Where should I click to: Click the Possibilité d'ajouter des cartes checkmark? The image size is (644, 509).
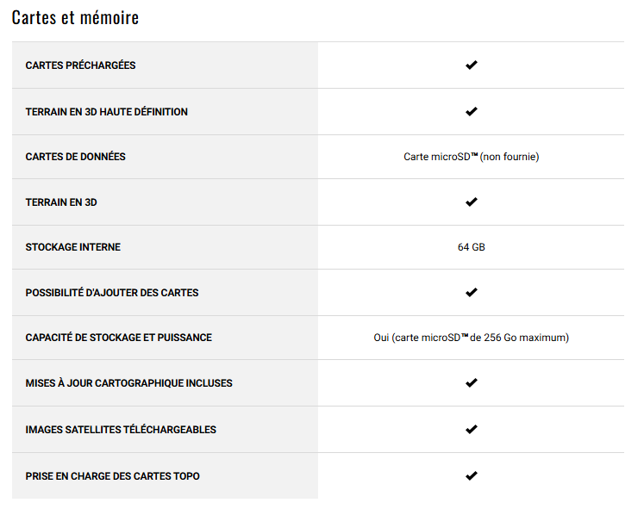pos(471,292)
